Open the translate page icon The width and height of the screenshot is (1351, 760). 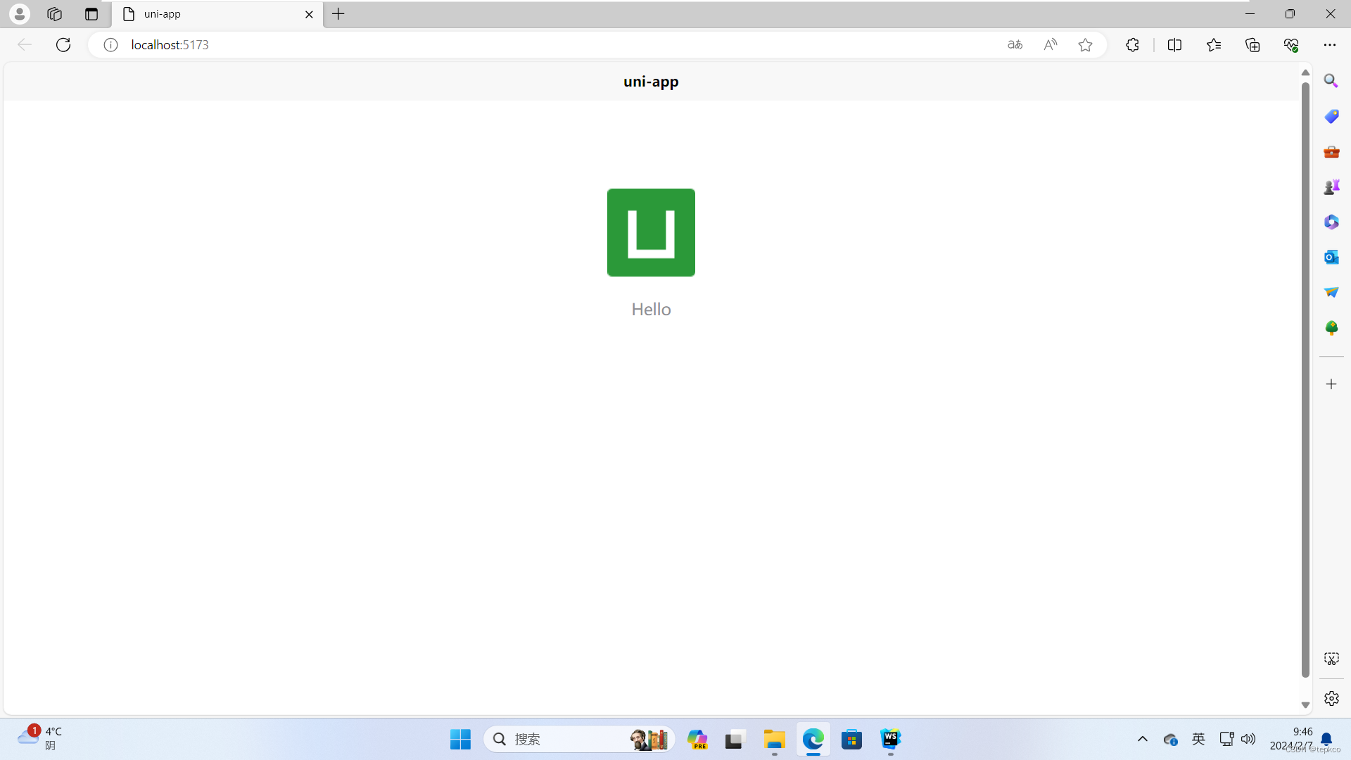(1015, 44)
